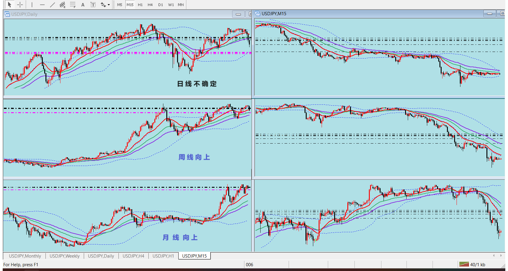Click the For Help, press F1 text
Image resolution: width=508 pixels, height=271 pixels.
[21, 264]
